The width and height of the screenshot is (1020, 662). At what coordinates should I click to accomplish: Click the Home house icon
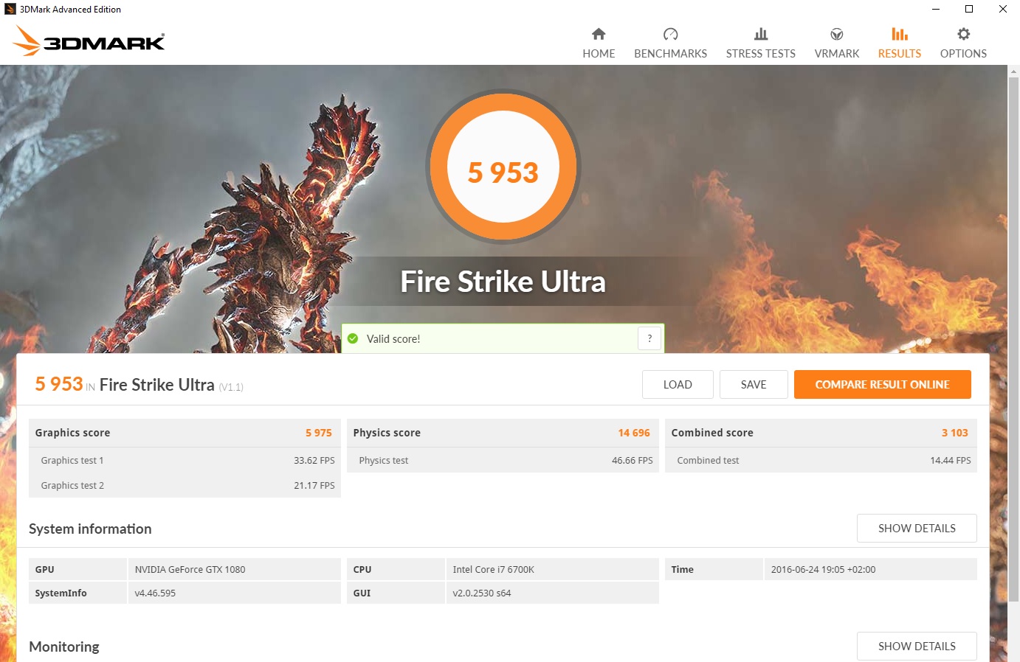click(x=599, y=34)
